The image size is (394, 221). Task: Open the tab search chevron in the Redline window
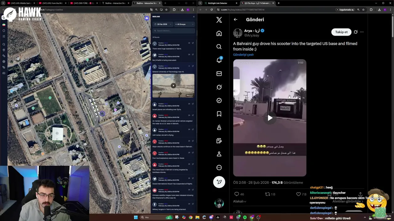[x=3, y=3]
